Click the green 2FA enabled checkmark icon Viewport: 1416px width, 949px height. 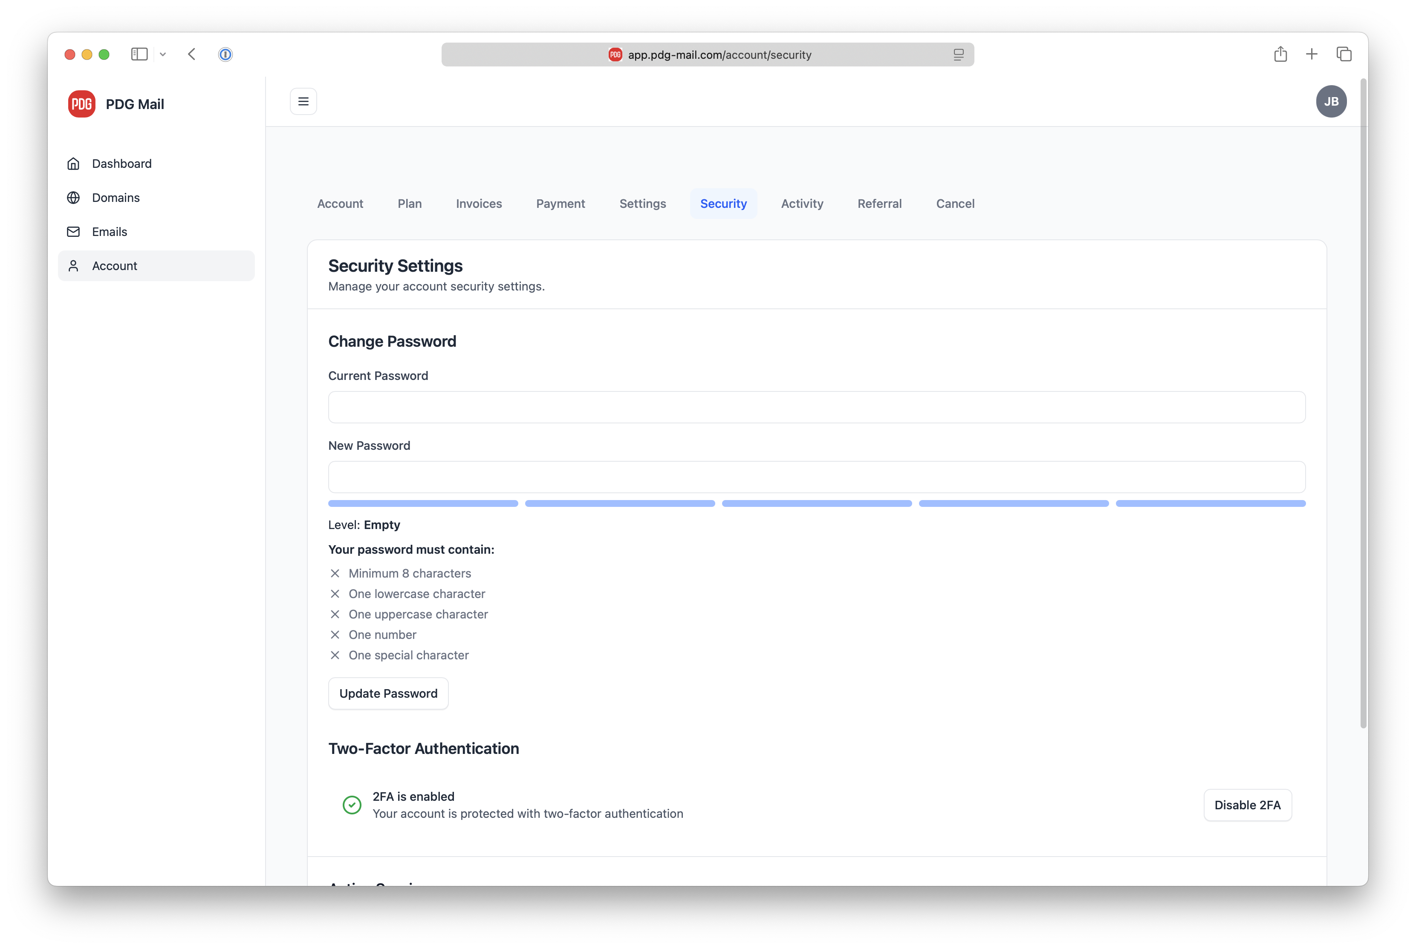coord(352,805)
